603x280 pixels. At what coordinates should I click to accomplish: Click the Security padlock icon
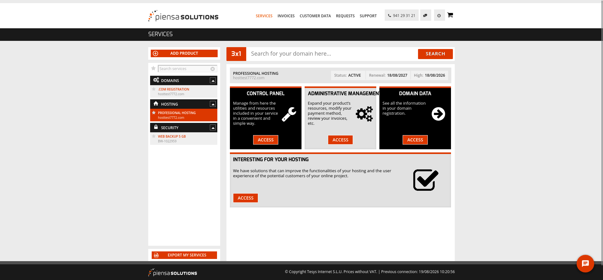tap(156, 127)
